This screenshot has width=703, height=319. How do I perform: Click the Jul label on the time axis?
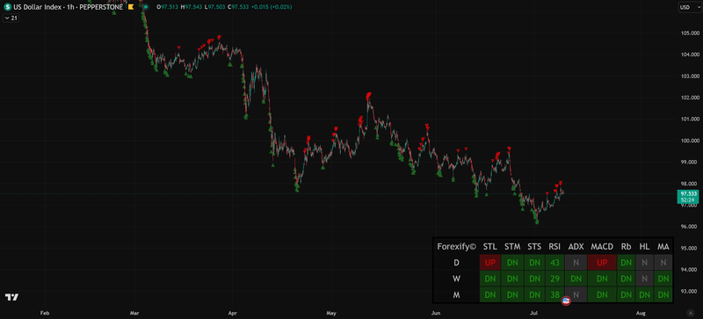tap(533, 312)
